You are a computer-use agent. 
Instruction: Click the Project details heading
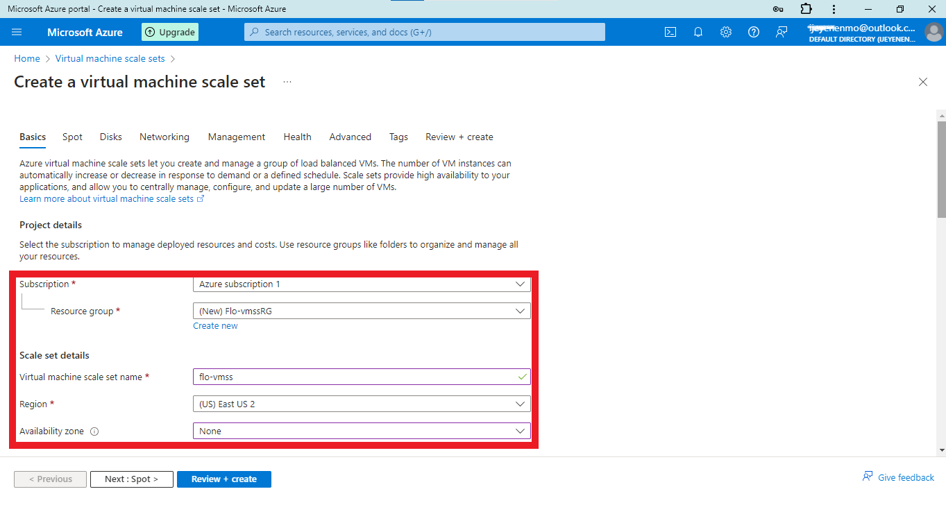tap(51, 225)
